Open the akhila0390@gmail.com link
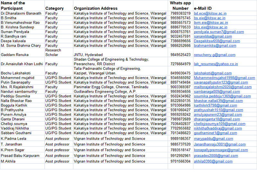 pyautogui.click(x=213, y=162)
